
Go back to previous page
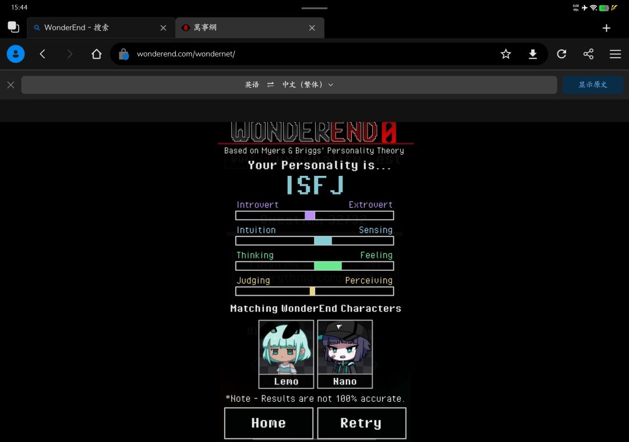coord(43,54)
